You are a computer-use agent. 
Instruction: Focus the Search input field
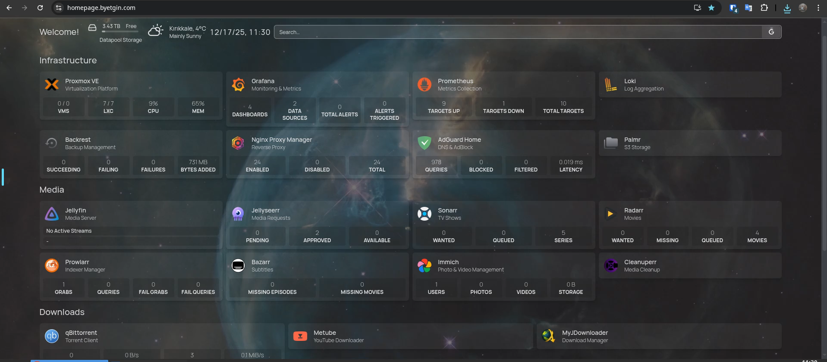(518, 32)
